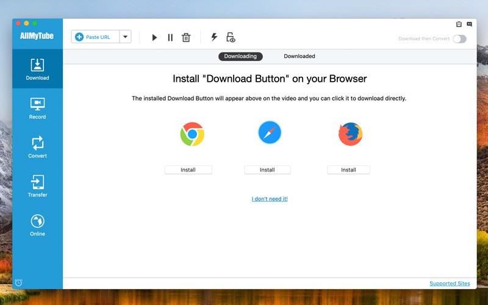
Task: Resume all downloads with play icon
Action: click(x=154, y=38)
